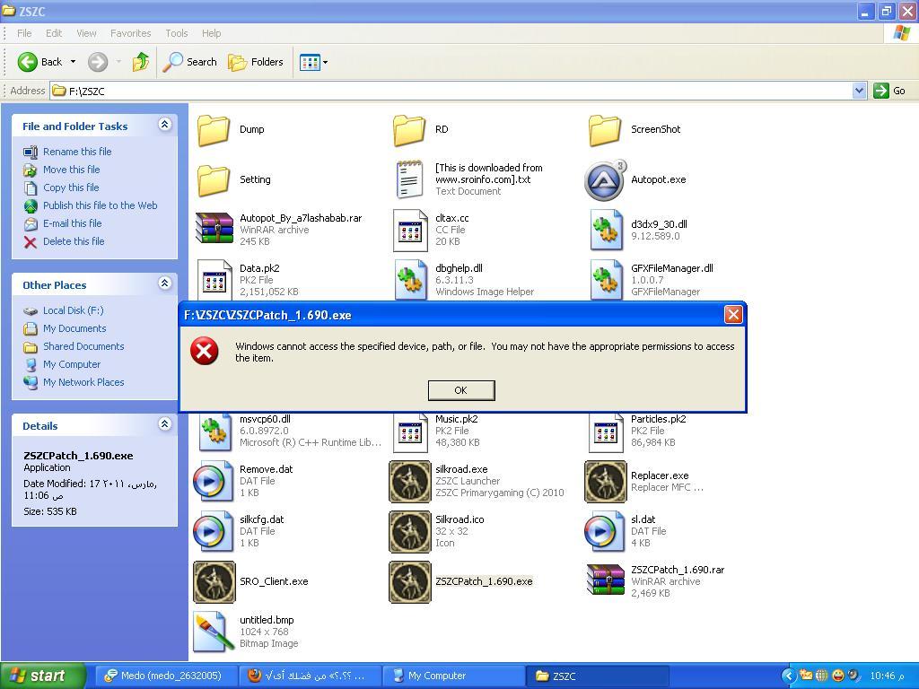Screen dimensions: 919x689
Task: Click Delete this file link
Action: 74,241
